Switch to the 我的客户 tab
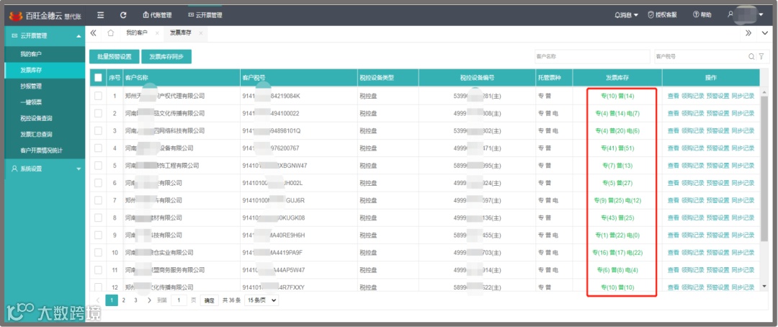The image size is (778, 327). coord(136,33)
